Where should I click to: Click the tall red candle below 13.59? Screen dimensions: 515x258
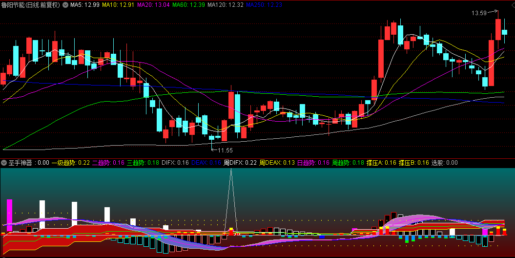498,30
